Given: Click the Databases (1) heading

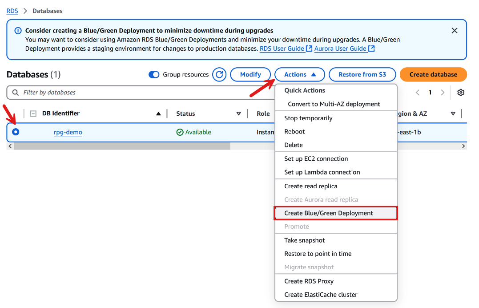Looking at the screenshot, I should pos(34,75).
